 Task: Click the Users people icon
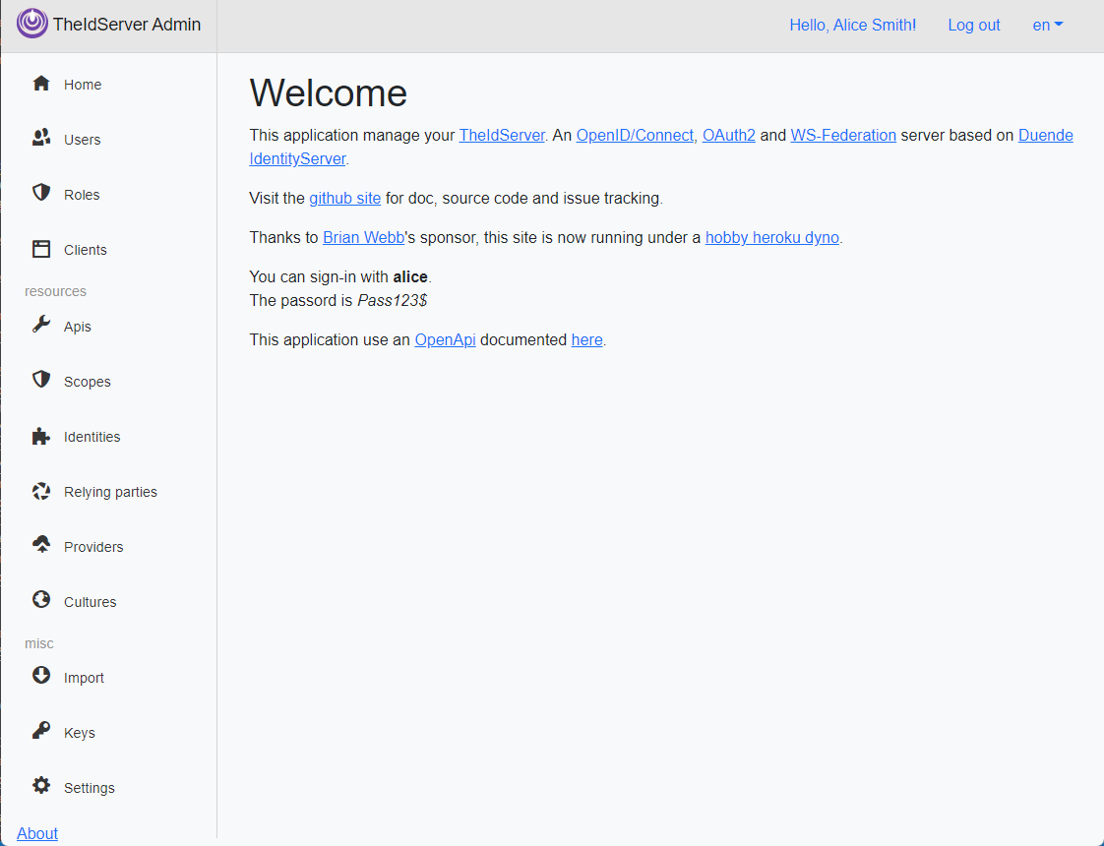coord(41,138)
